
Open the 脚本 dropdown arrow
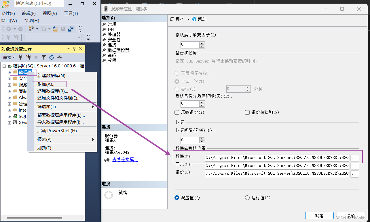[x=188, y=19]
